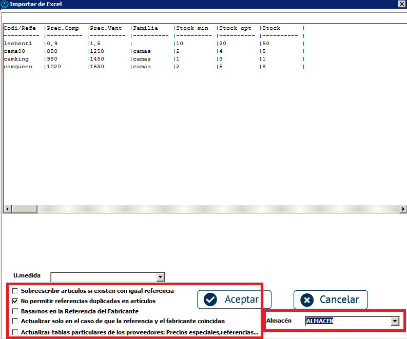Close the Importar de Excel window
The height and width of the screenshot is (339, 407).
click(x=401, y=4)
